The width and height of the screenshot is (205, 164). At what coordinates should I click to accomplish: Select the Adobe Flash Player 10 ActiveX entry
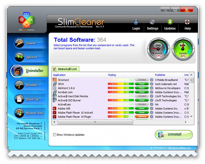pyautogui.click(x=121, y=112)
